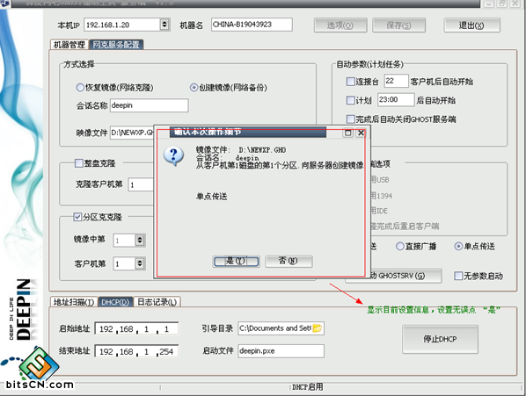Image resolution: width=526 pixels, height=396 pixels.
Task: Click the DHCP启用 status bar text
Action: click(x=307, y=387)
